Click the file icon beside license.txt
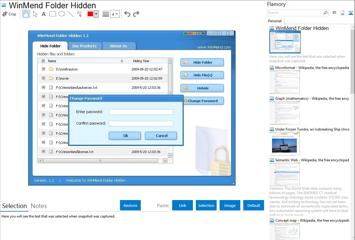The width and height of the screenshot is (355, 240). click(x=51, y=152)
